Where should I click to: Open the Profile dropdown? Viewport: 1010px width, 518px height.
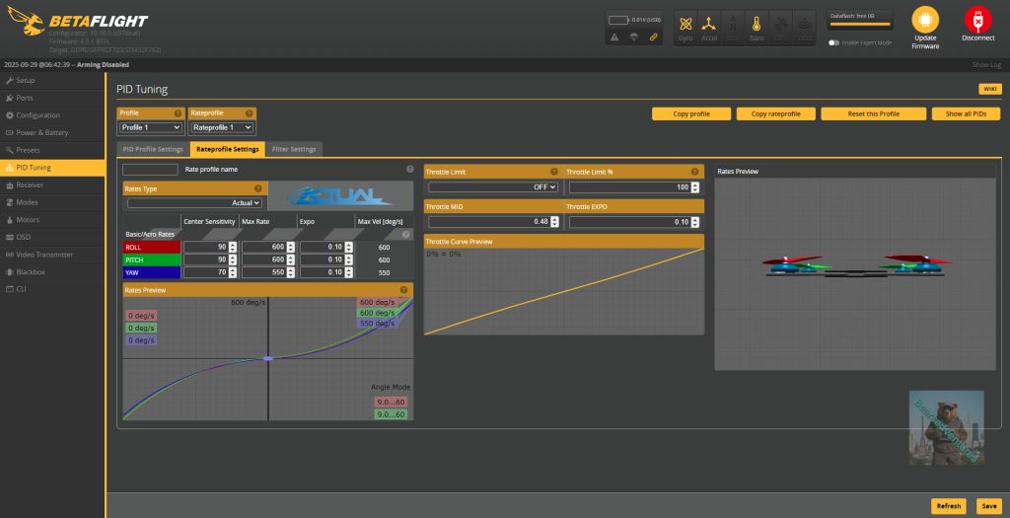(150, 127)
